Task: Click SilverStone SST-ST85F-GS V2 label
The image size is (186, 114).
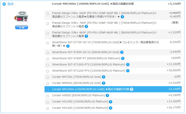Action: [x=86, y=52]
